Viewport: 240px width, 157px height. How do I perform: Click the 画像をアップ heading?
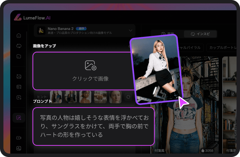(x=45, y=46)
